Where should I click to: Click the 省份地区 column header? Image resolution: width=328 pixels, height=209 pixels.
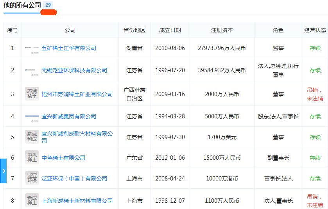(134, 30)
